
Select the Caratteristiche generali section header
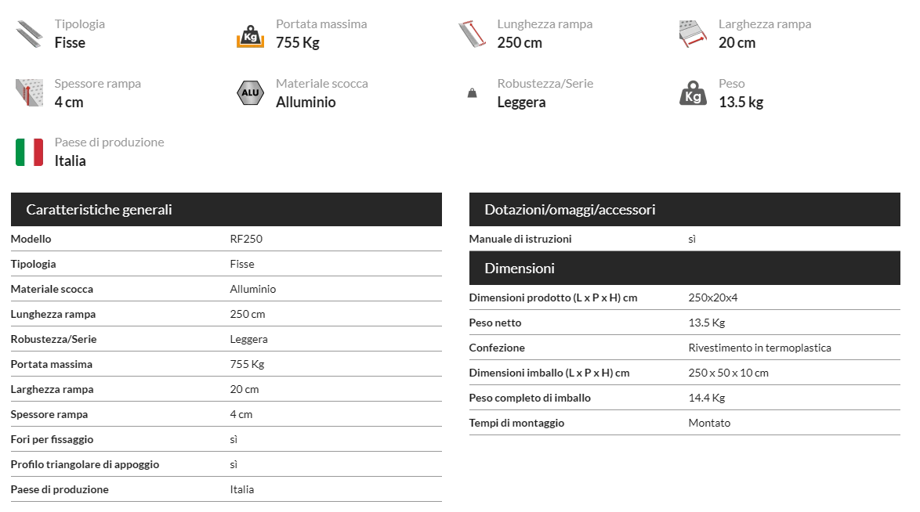(x=226, y=209)
